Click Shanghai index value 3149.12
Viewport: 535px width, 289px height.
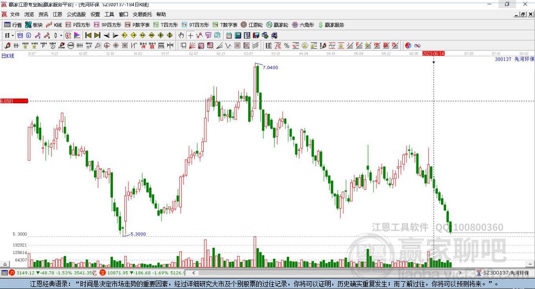26,273
